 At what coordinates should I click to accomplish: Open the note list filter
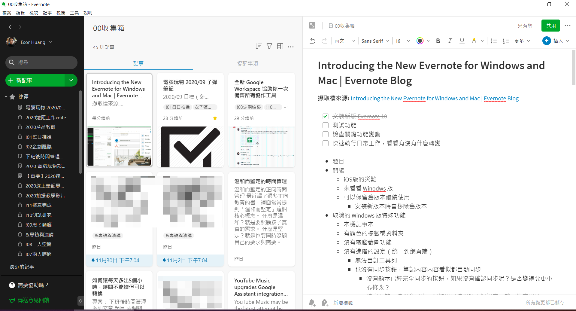click(x=269, y=47)
